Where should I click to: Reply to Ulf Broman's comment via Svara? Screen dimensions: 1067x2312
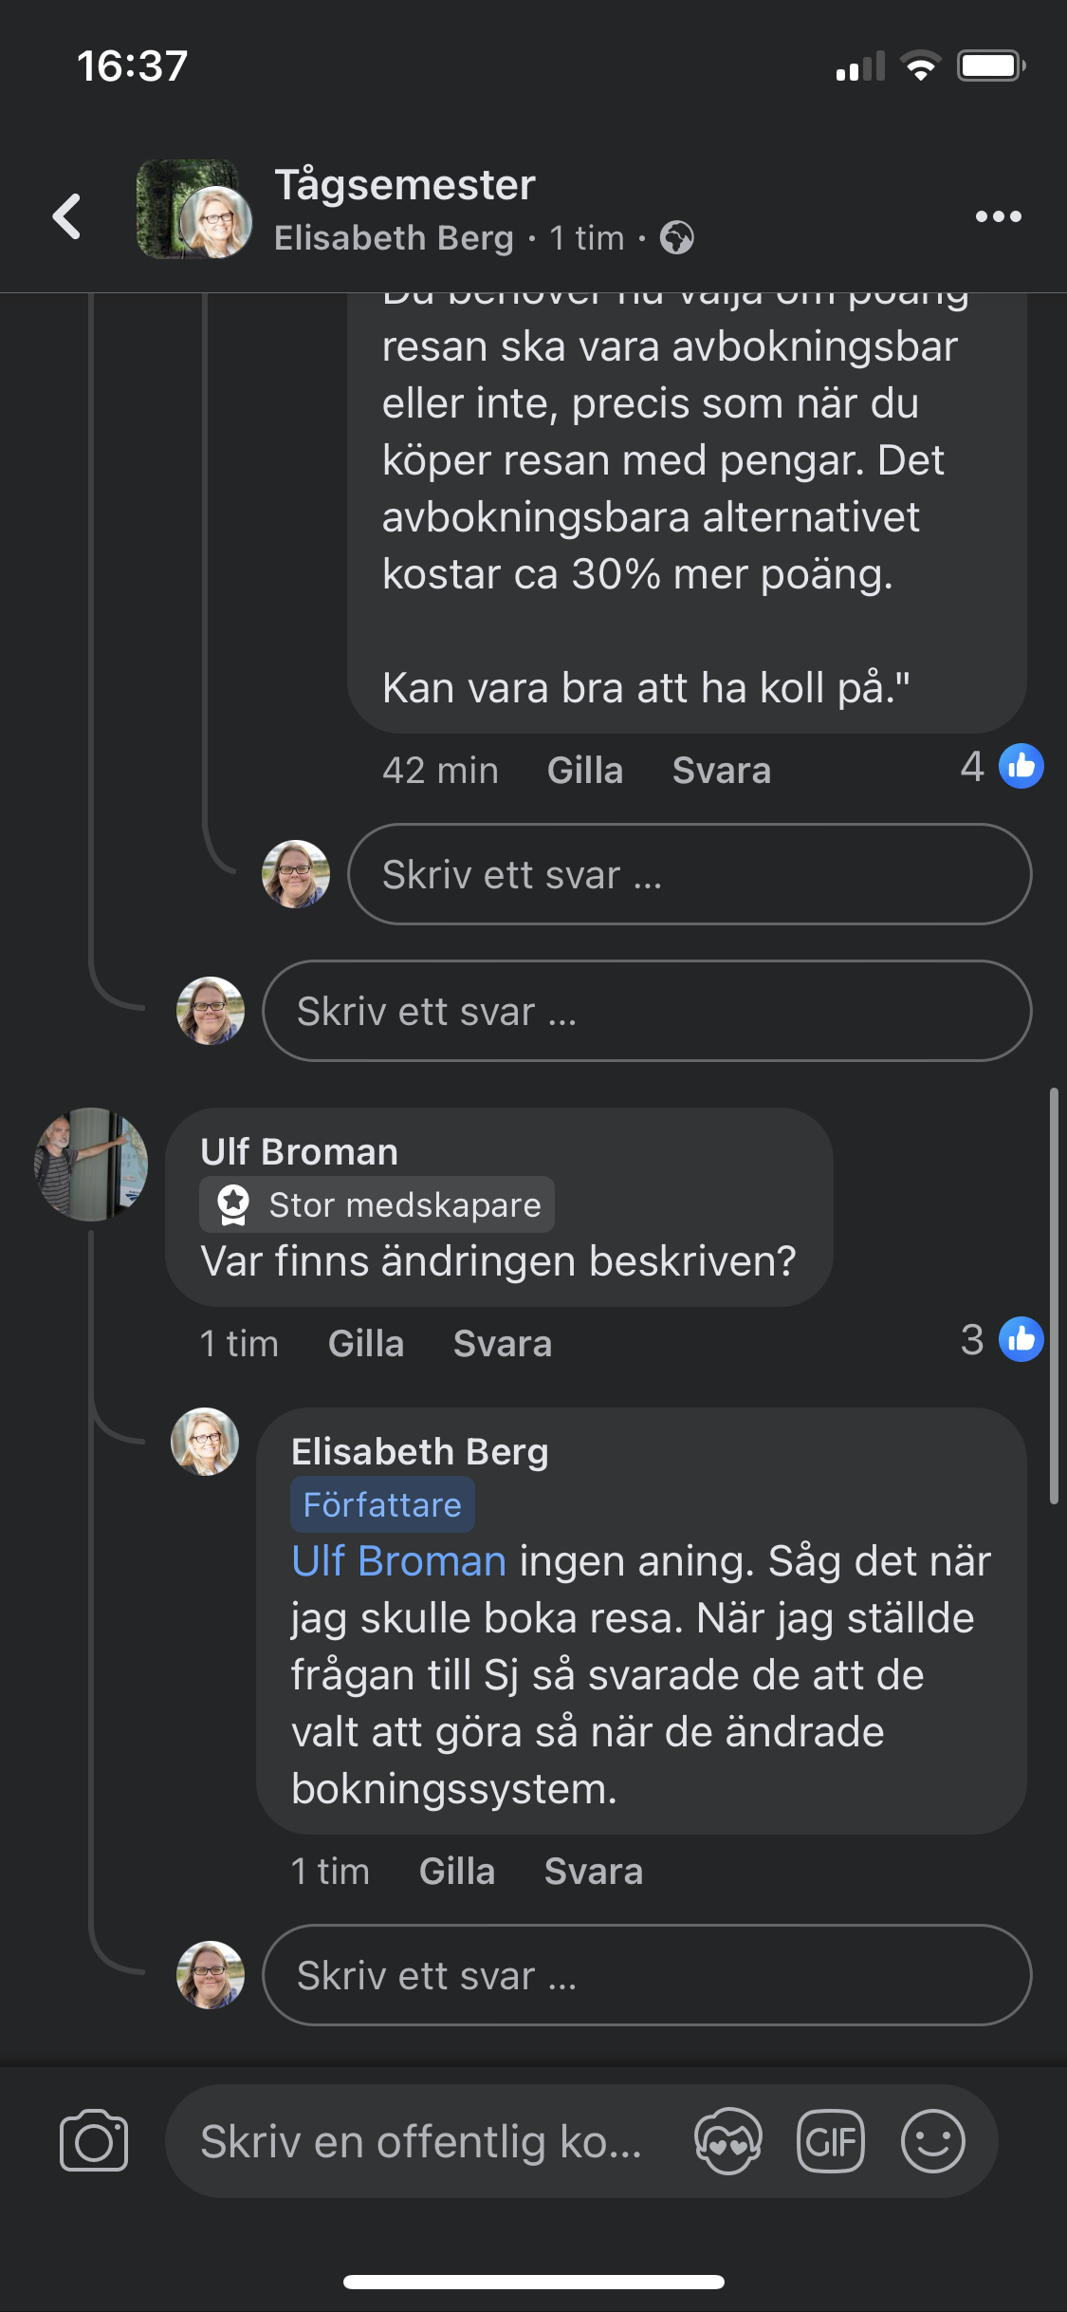pyautogui.click(x=503, y=1344)
